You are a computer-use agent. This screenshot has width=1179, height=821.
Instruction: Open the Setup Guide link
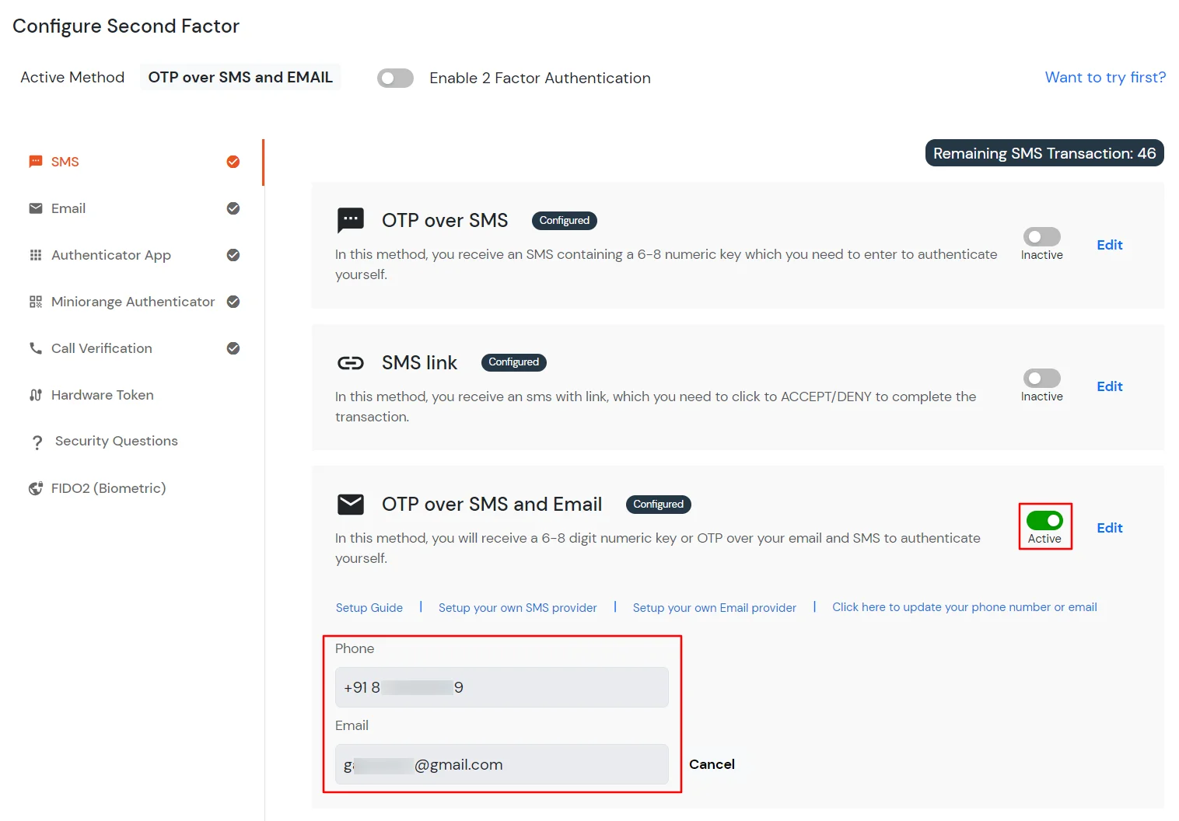point(369,608)
